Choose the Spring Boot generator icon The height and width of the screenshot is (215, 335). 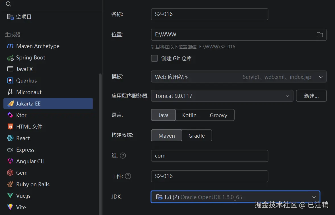coord(10,58)
